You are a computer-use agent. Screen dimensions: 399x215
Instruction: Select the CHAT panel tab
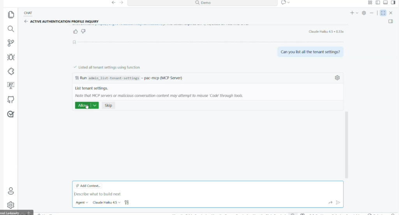click(28, 13)
